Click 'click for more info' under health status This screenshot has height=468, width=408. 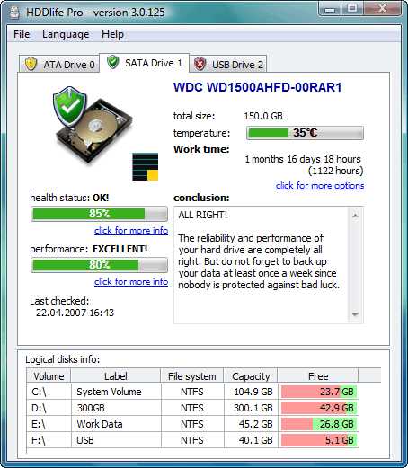131,231
